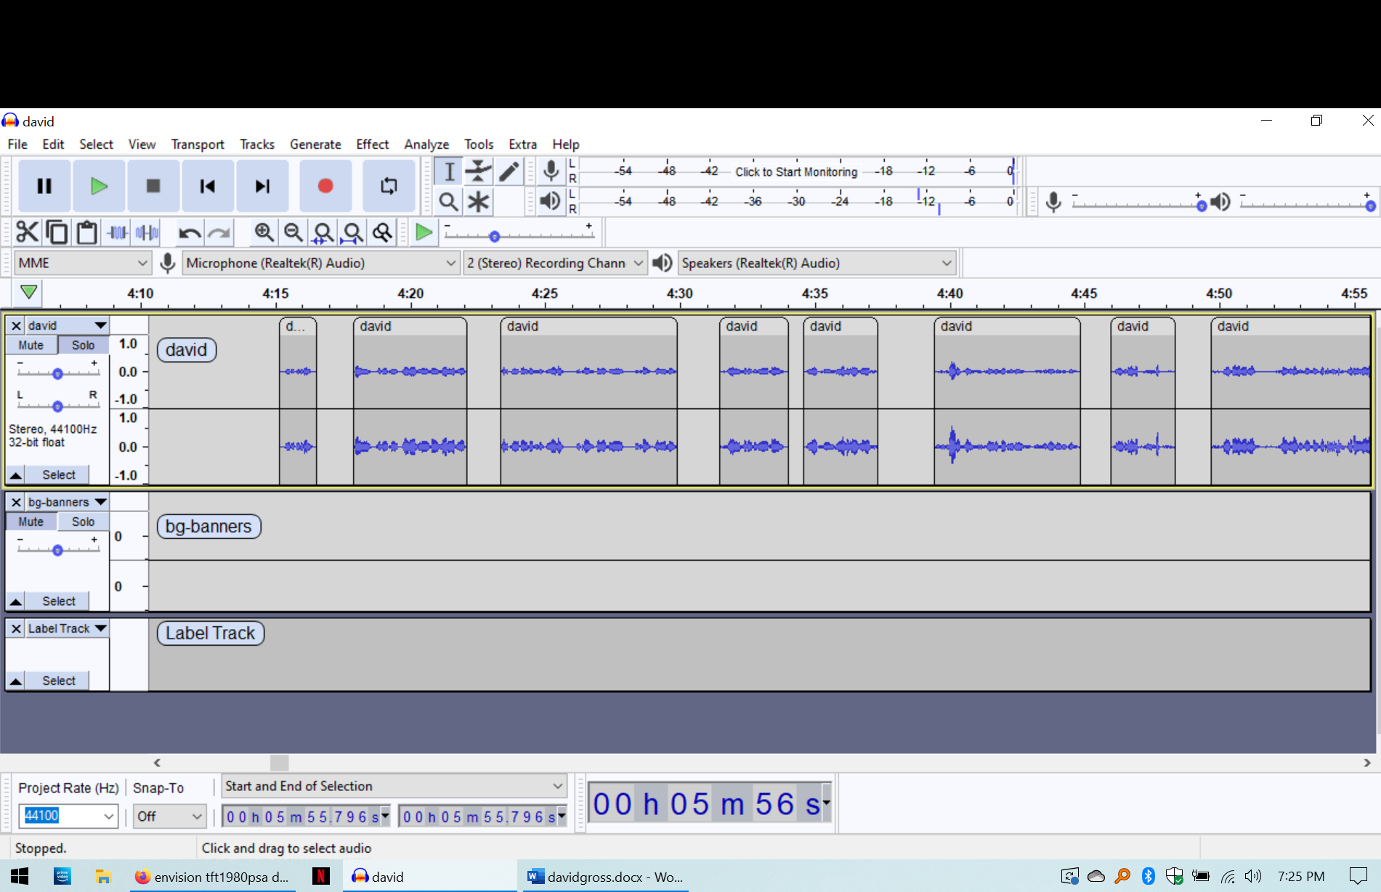Screen dimensions: 1381x892
Task: Toggle the timeline pinned play head button
Action: point(28,293)
